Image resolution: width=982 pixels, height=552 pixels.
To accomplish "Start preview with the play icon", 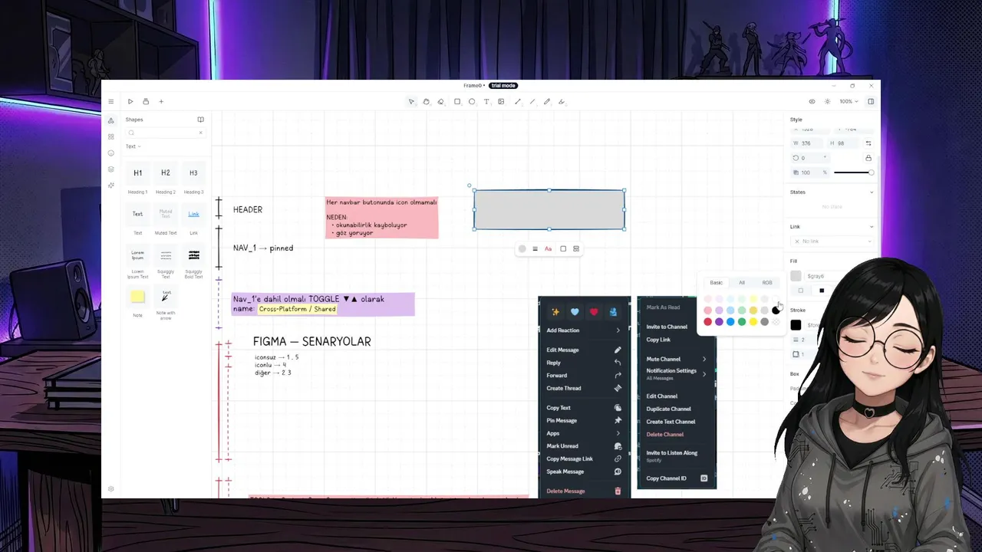I will click(x=130, y=101).
